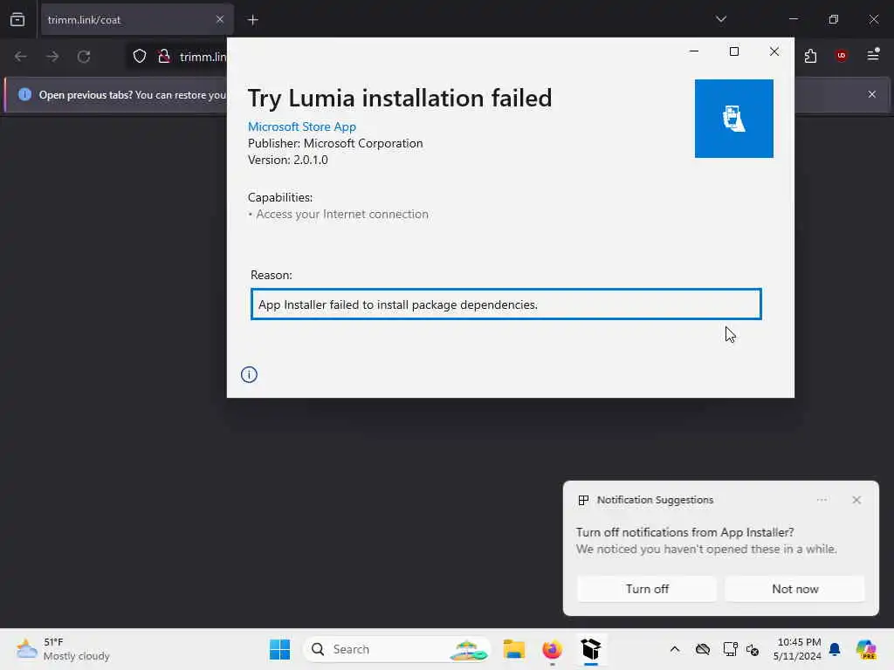The width and height of the screenshot is (894, 670).
Task: Click the tracking protection shield icon
Action: click(x=140, y=57)
